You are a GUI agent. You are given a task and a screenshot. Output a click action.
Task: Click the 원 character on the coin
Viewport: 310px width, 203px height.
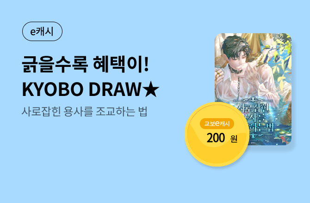click(x=234, y=139)
